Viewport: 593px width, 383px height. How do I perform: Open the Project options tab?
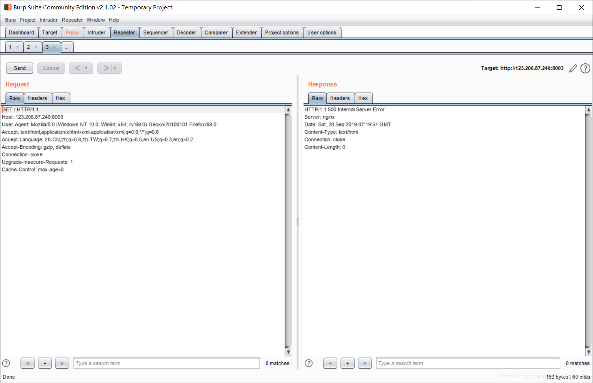(x=282, y=33)
